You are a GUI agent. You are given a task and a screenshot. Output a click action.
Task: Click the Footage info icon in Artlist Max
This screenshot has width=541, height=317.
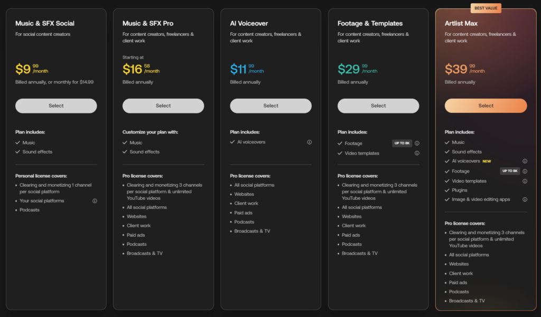tap(524, 171)
